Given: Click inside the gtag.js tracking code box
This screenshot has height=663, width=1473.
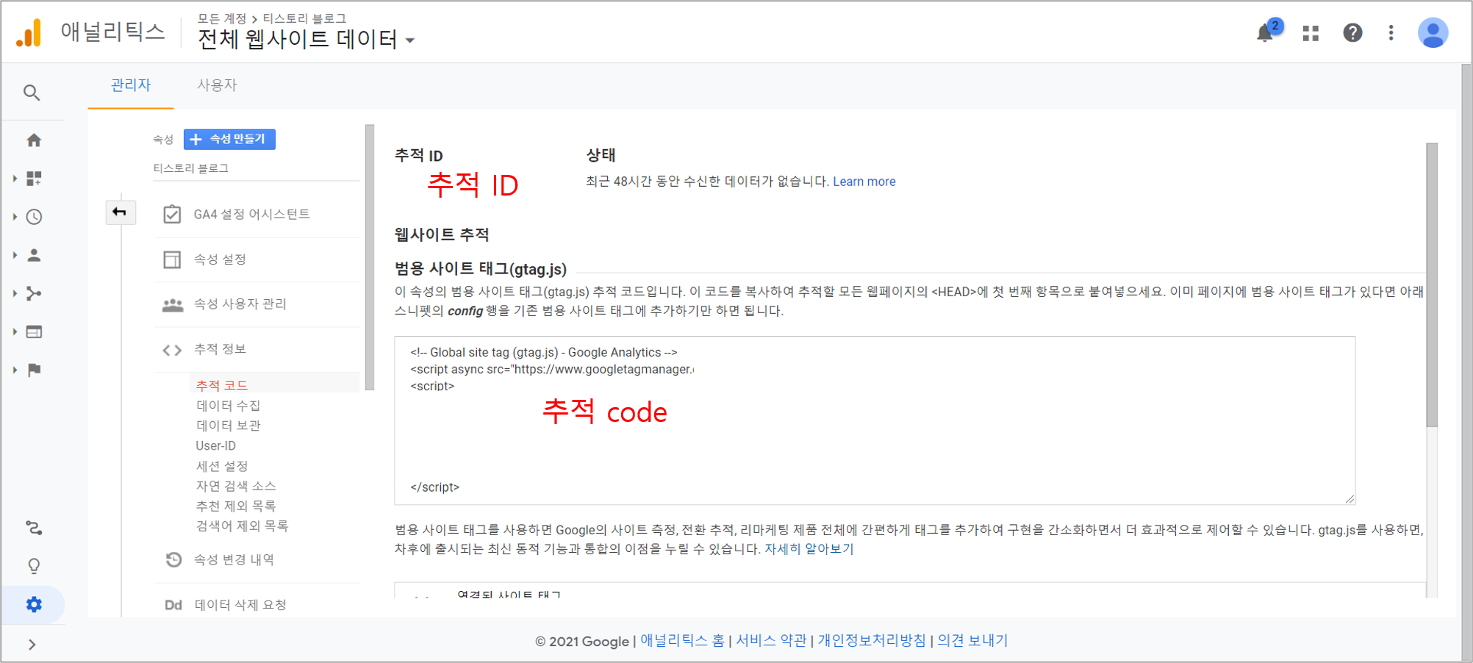Looking at the screenshot, I should pyautogui.click(x=875, y=420).
